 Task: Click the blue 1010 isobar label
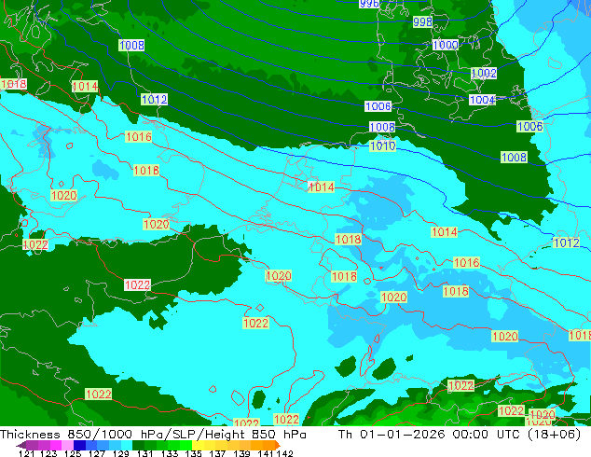point(382,145)
